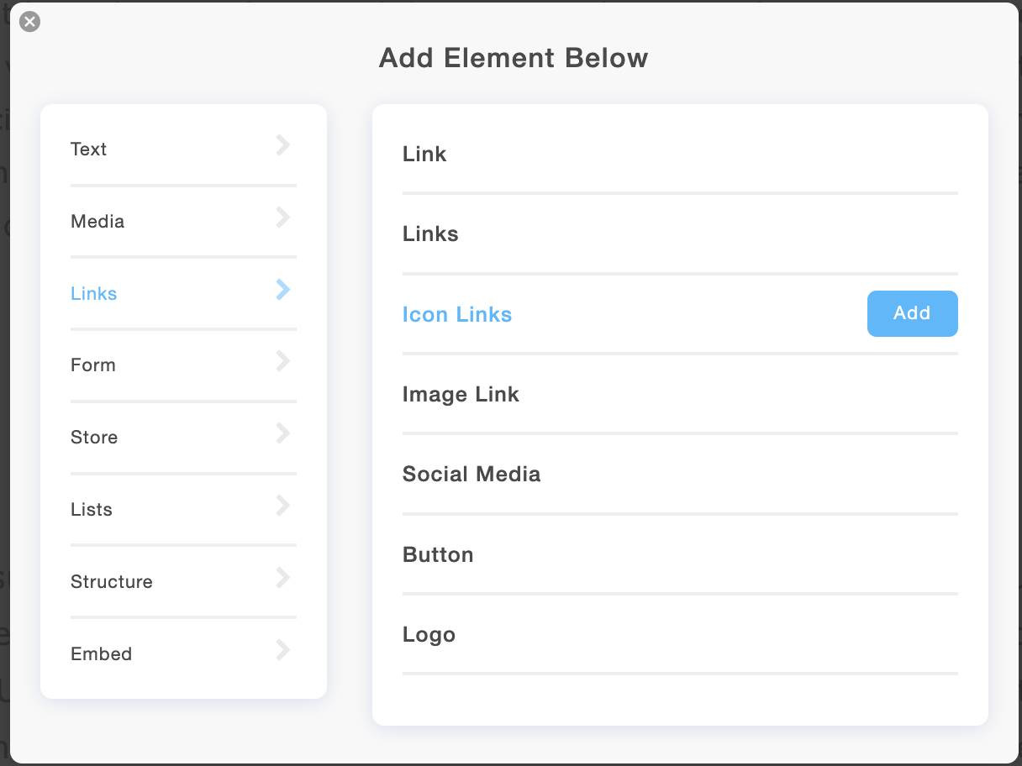Click the blue Add button for Icon Links
This screenshot has width=1022, height=766.
[912, 313]
